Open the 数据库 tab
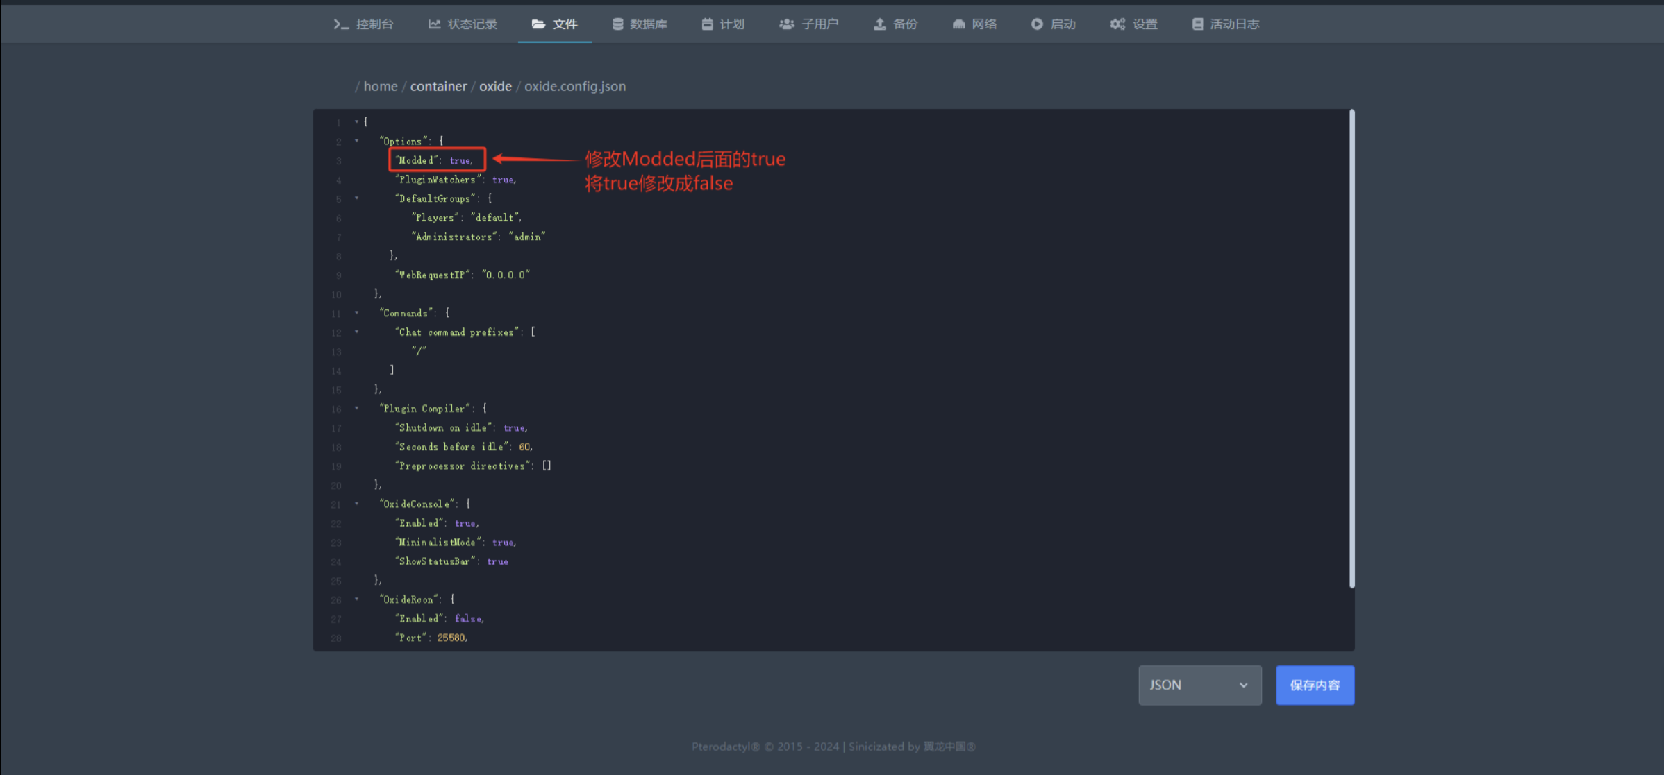Screen dimensions: 1664x775 pos(639,24)
